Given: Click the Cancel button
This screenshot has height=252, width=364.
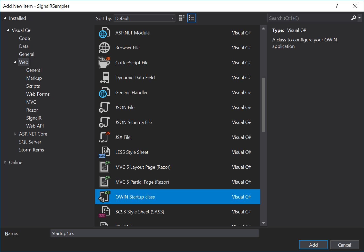Looking at the screenshot, I should (x=344, y=245).
